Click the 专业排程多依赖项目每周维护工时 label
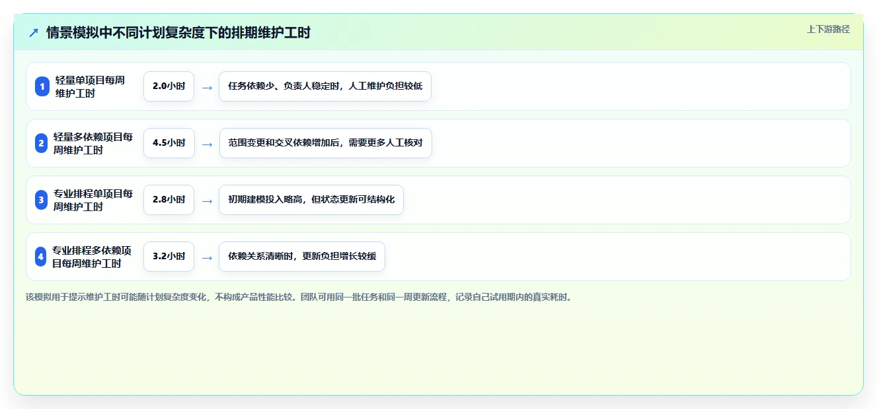This screenshot has height=409, width=877. pos(93,257)
